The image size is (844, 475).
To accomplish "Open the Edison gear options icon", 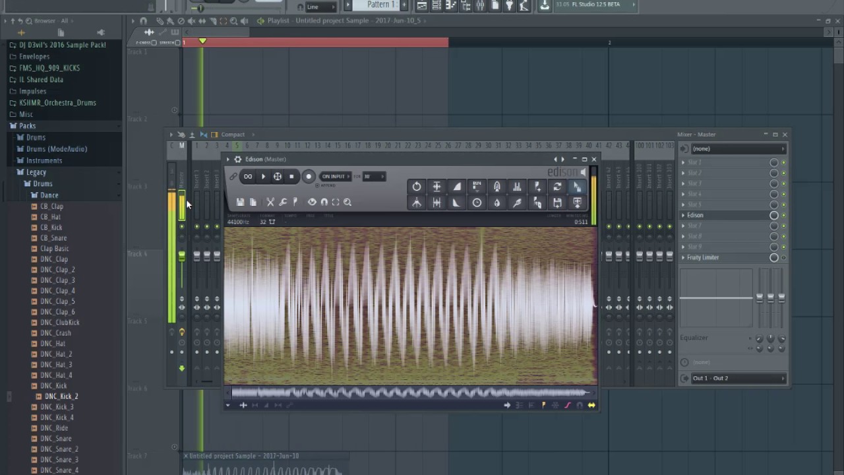I will [x=238, y=159].
